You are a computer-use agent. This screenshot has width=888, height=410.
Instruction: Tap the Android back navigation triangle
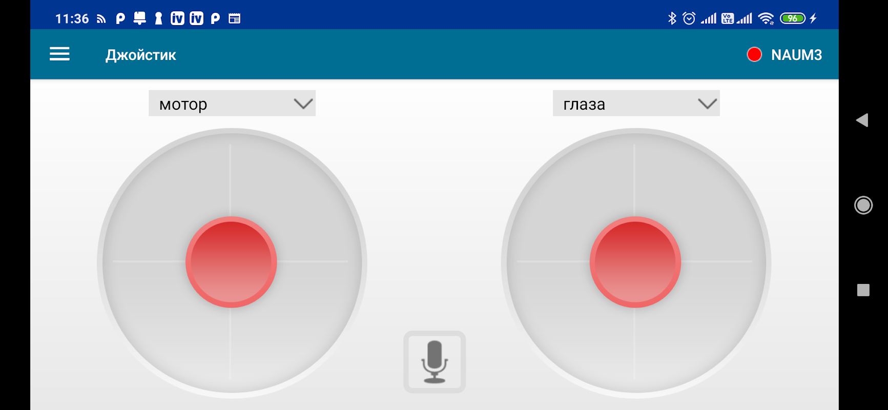click(x=862, y=120)
